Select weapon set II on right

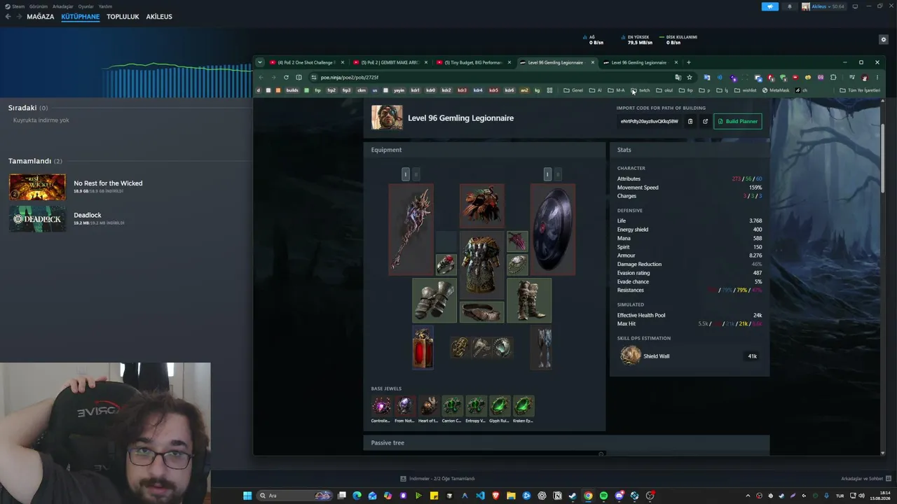pyautogui.click(x=558, y=174)
